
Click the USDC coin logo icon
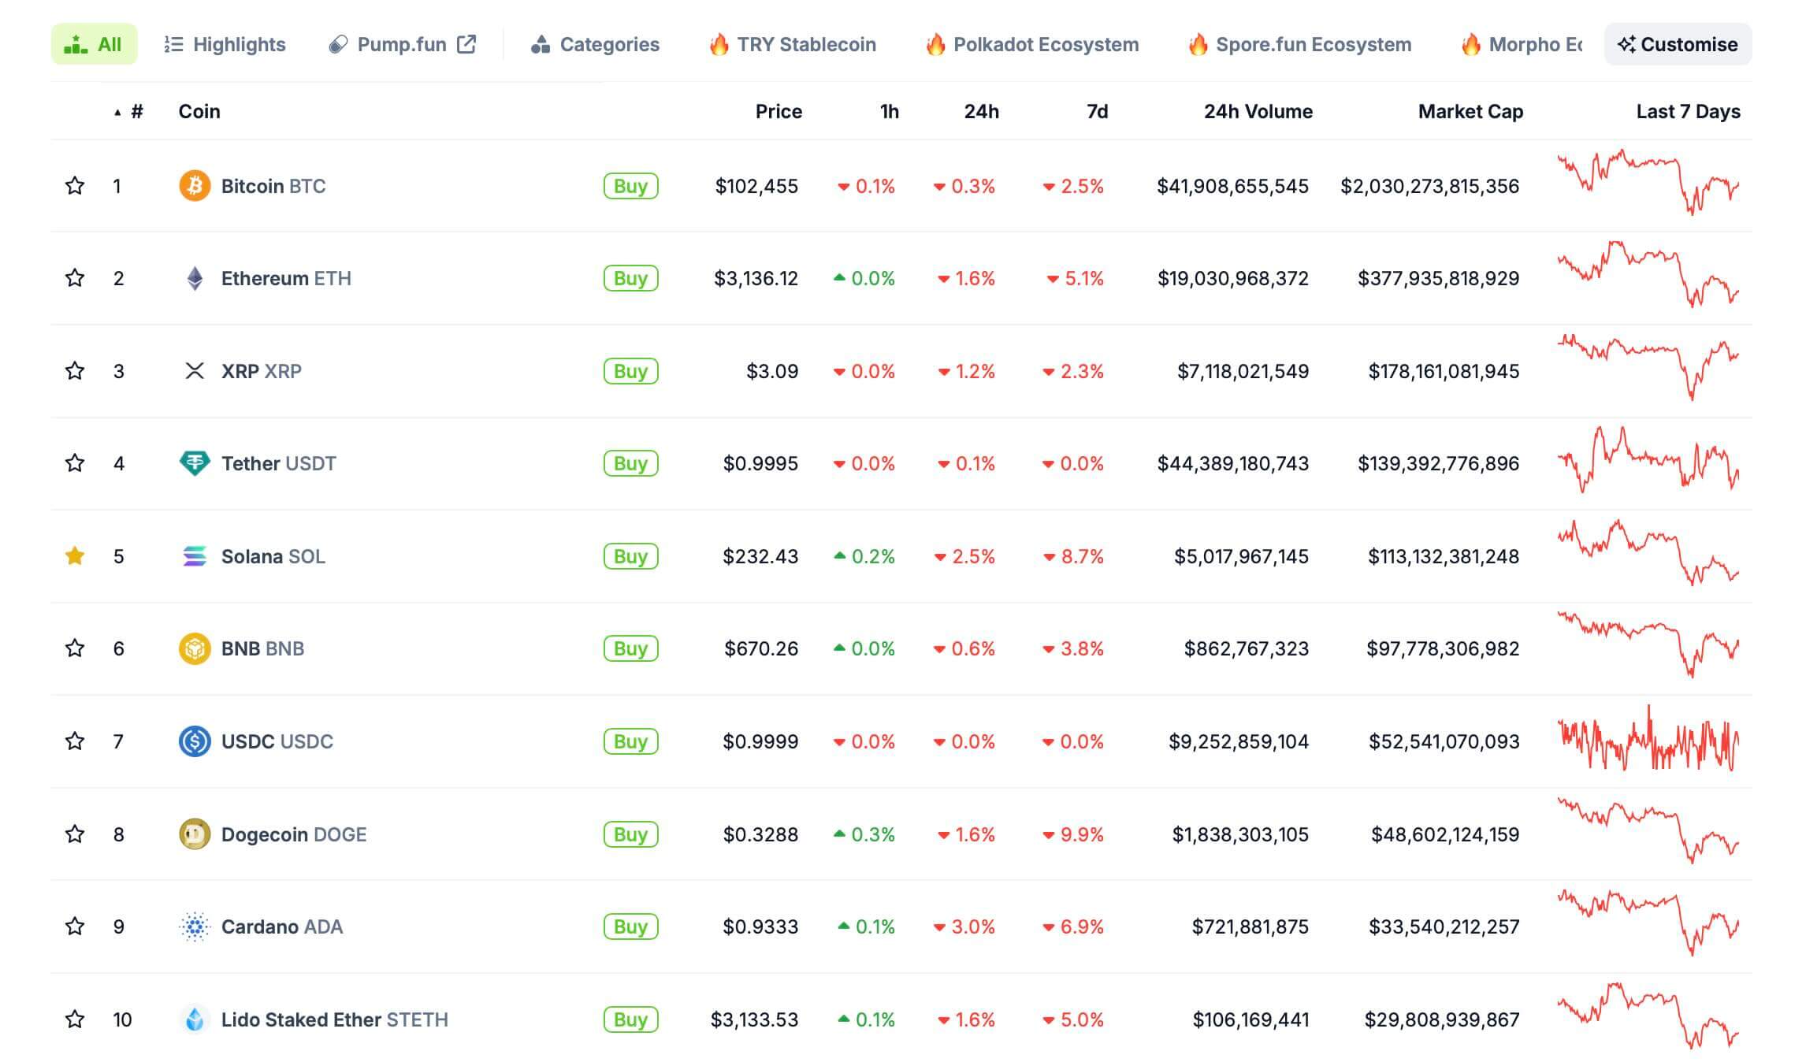click(195, 741)
